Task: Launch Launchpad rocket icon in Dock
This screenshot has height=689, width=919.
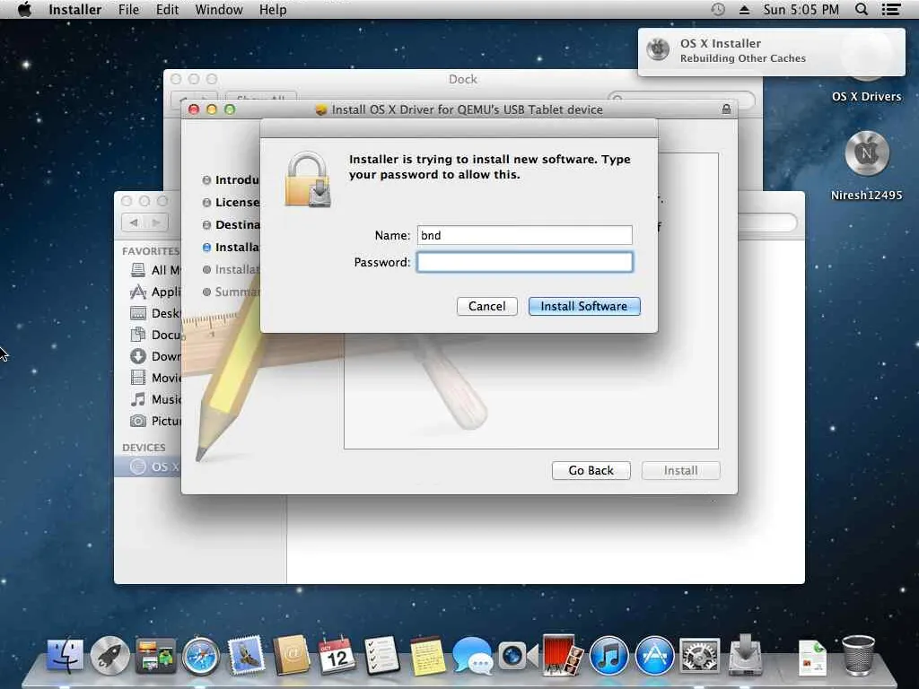Action: click(109, 655)
